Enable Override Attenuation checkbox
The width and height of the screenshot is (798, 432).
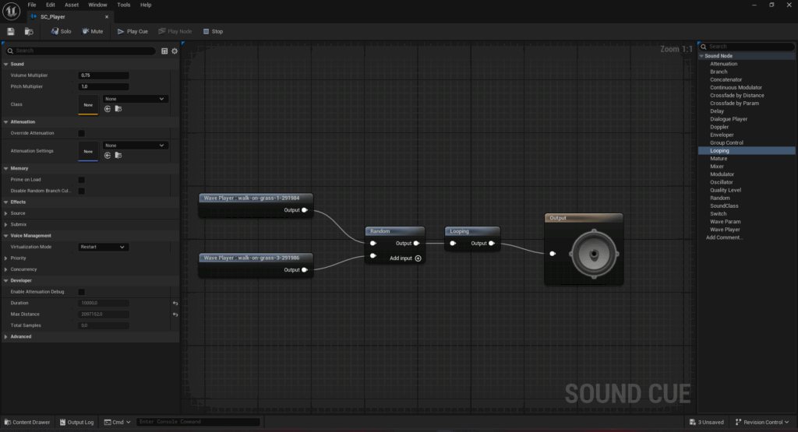(81, 133)
